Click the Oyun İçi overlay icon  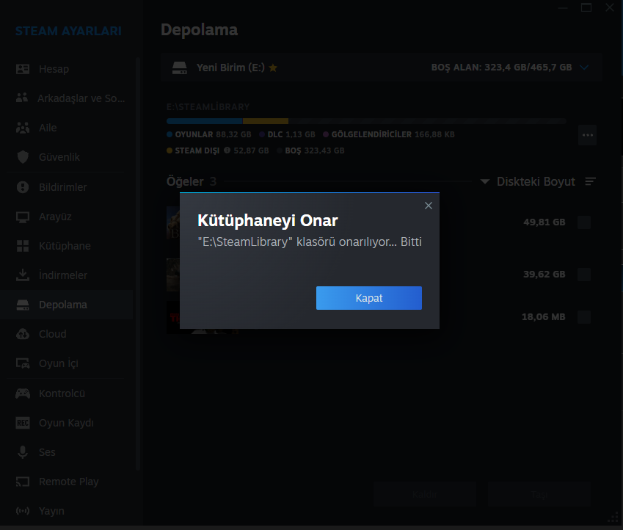click(23, 363)
